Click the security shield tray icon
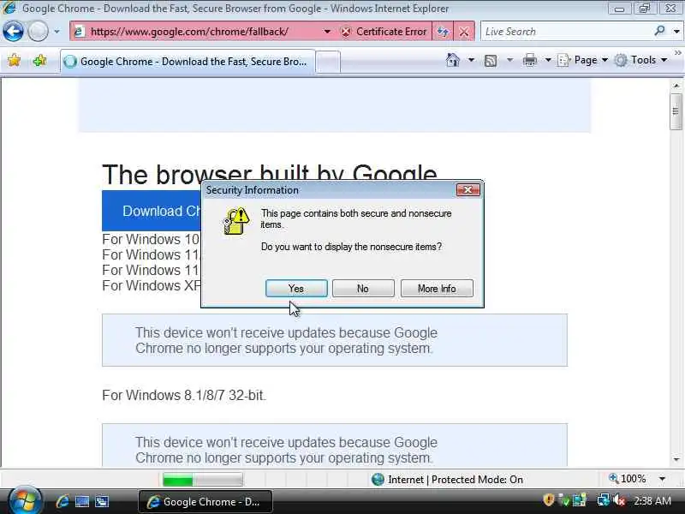685x514 pixels. pos(549,500)
